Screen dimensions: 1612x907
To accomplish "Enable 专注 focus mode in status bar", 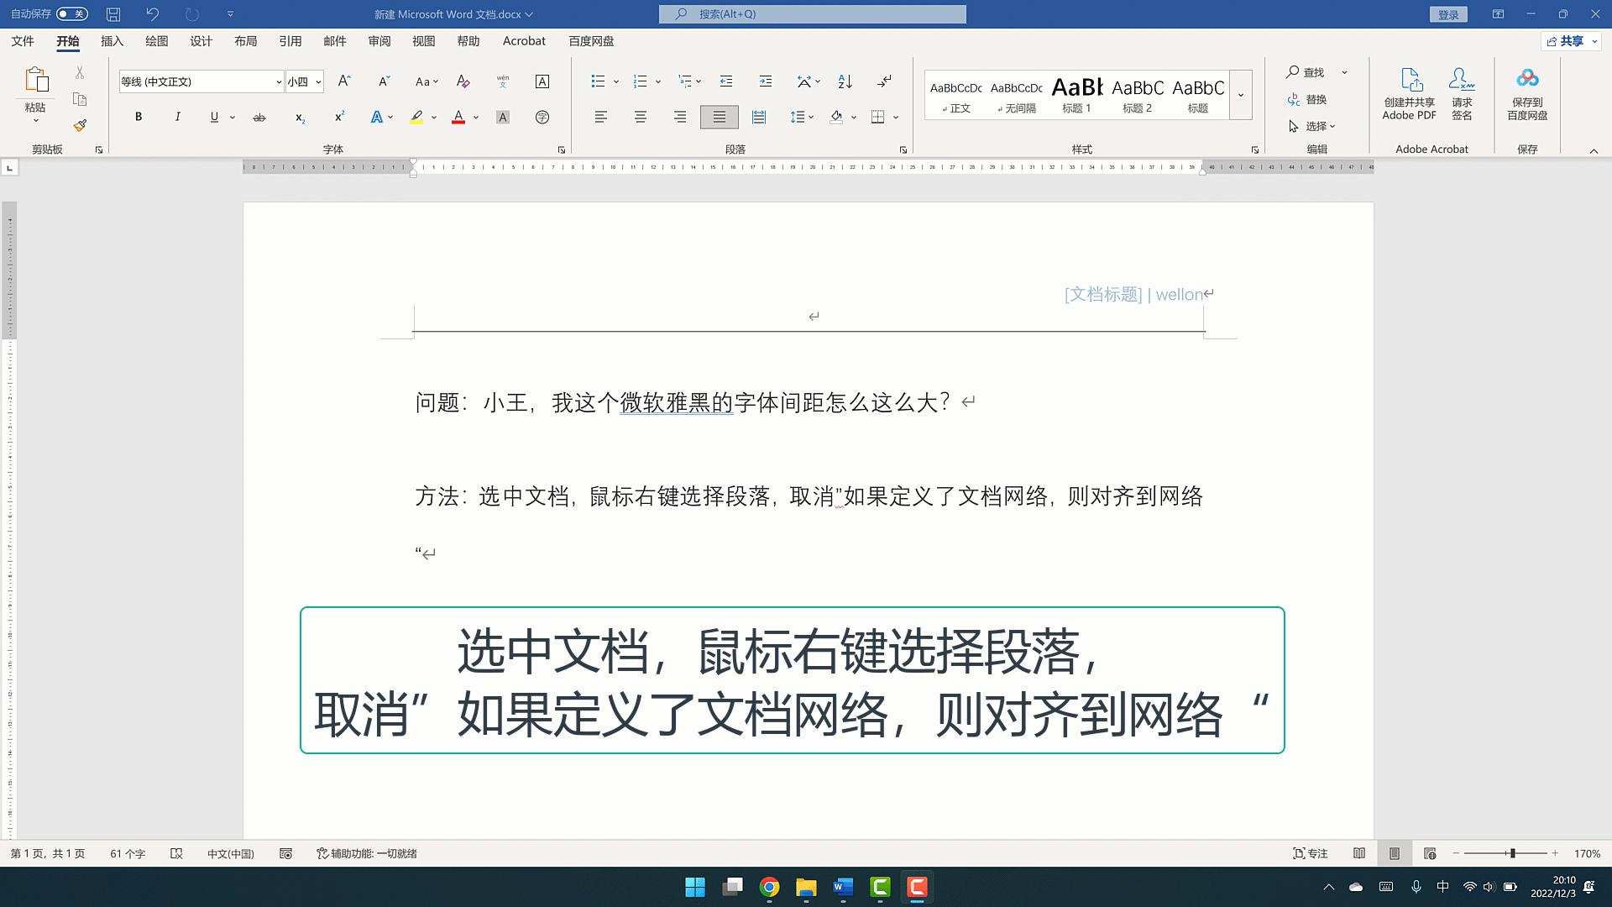I will pyautogui.click(x=1312, y=853).
